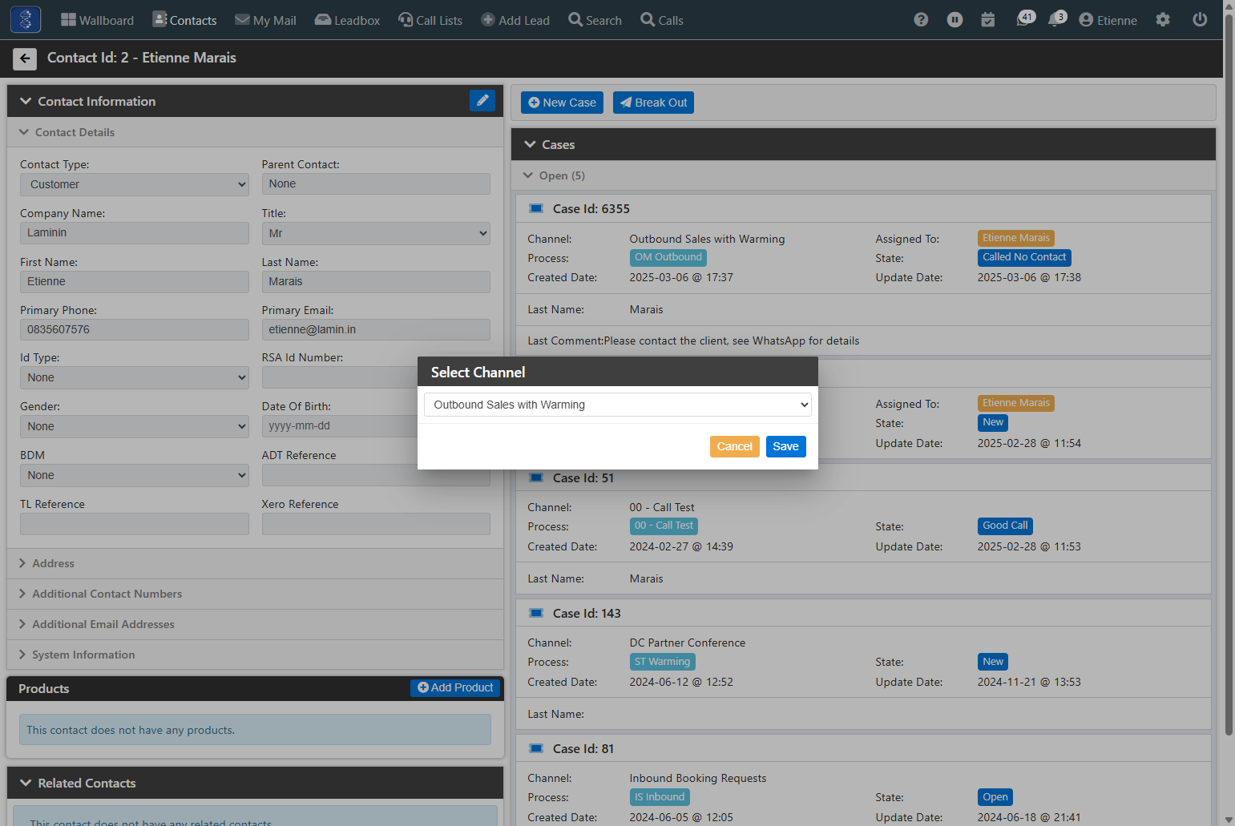Screen dimensions: 1235x826
Task: Click the power logout icon
Action: 1200,20
